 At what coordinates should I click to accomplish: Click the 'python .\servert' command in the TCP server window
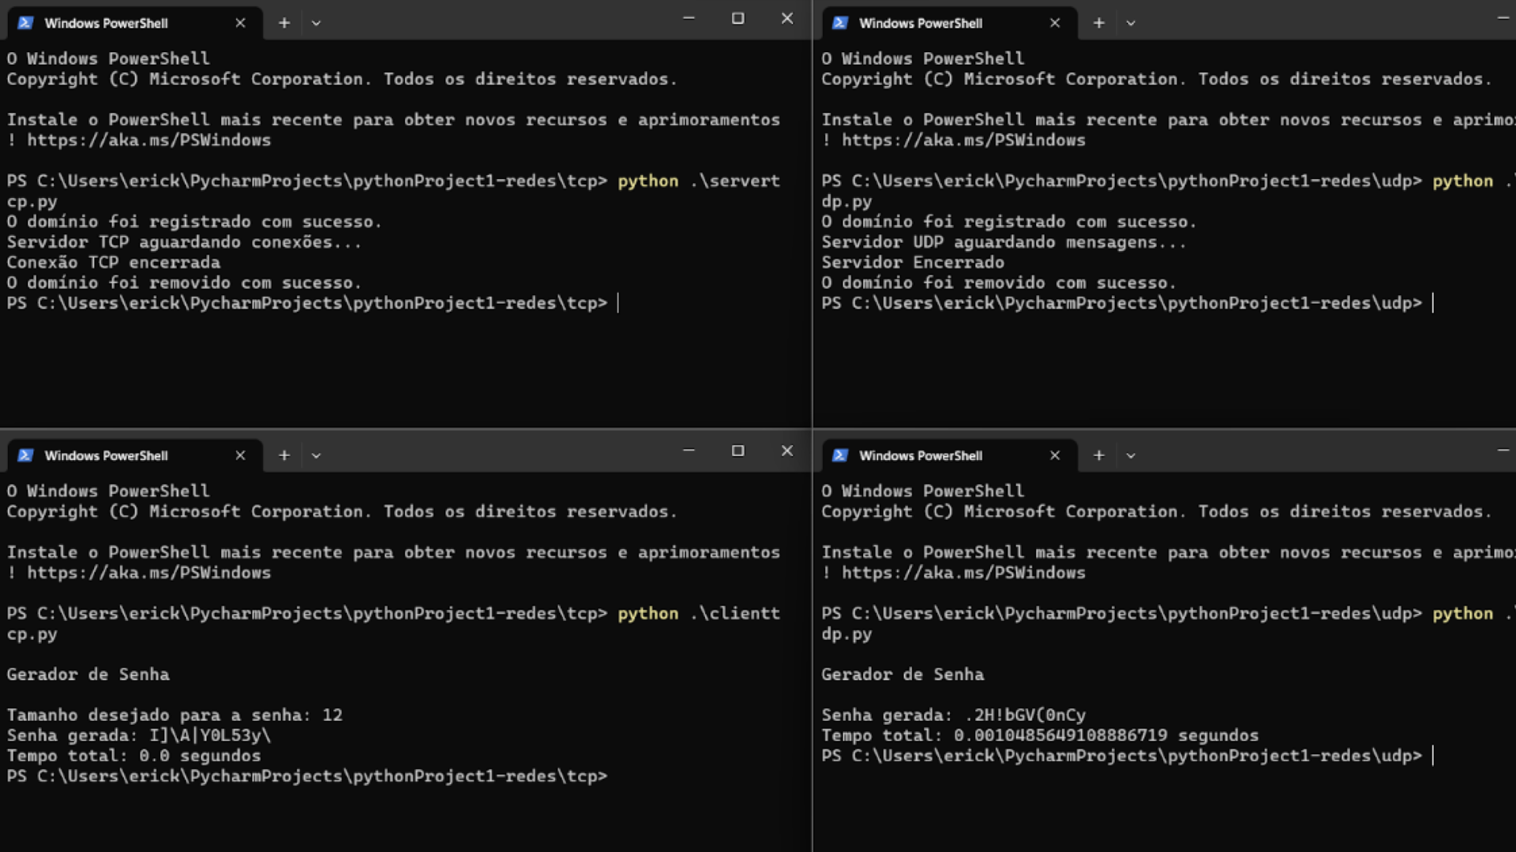click(x=699, y=181)
